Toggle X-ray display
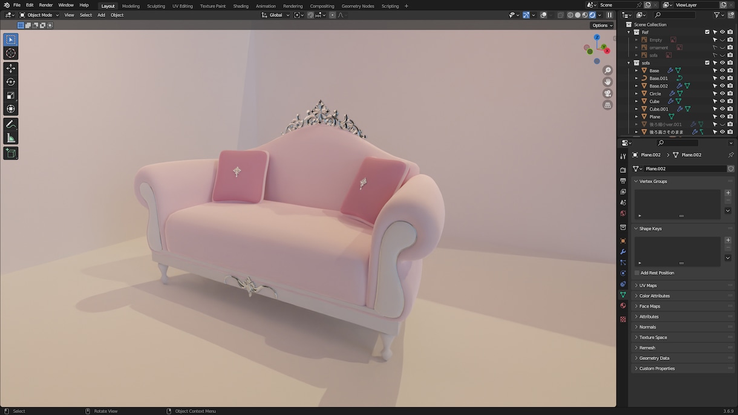 tap(560, 15)
